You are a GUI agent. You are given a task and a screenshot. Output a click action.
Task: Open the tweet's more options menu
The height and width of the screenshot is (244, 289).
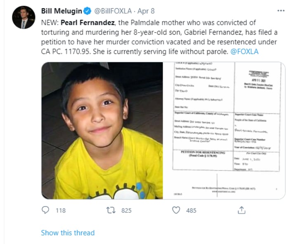[x=281, y=10]
